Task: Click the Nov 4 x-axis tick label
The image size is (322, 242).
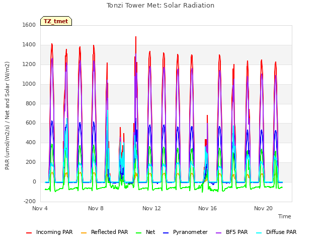Action: (x=40, y=208)
